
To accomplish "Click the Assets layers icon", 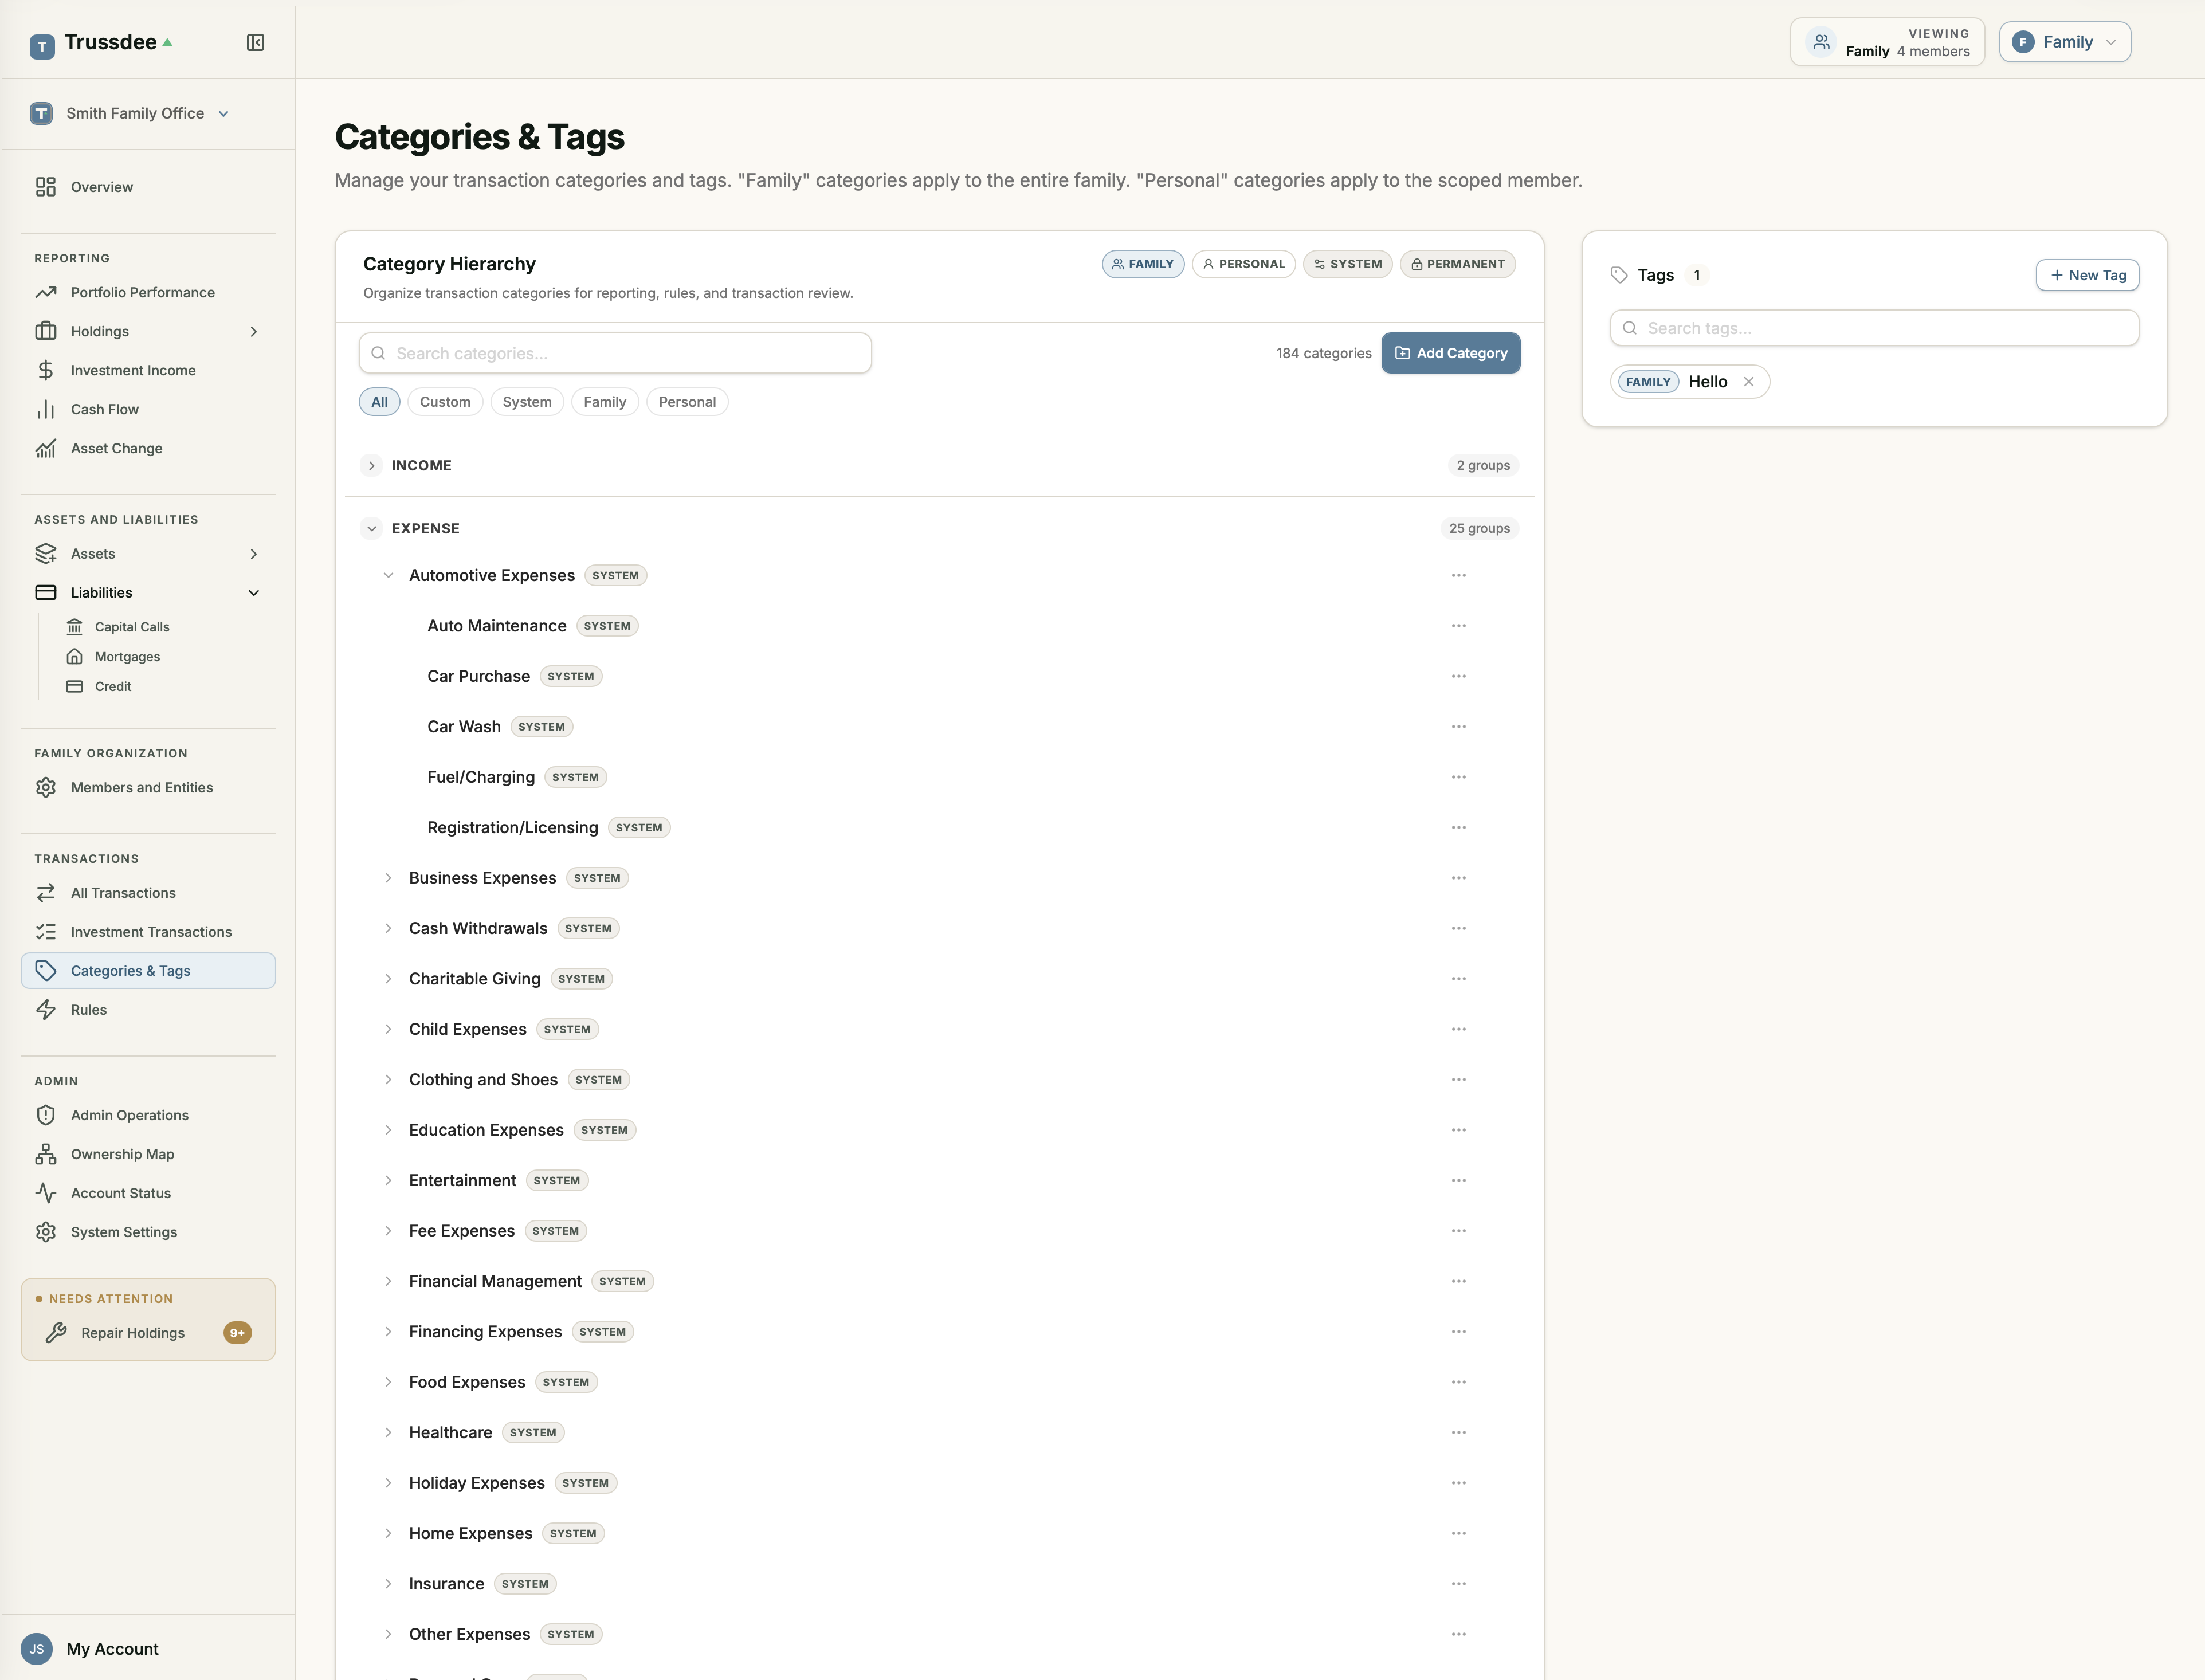I will coord(46,553).
